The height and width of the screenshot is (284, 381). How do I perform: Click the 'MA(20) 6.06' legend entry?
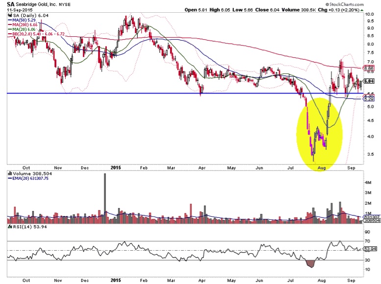(x=24, y=29)
